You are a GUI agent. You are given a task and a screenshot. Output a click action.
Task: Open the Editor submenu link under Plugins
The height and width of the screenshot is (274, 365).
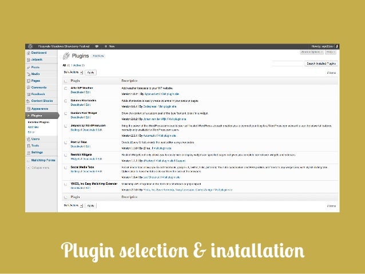(31, 132)
